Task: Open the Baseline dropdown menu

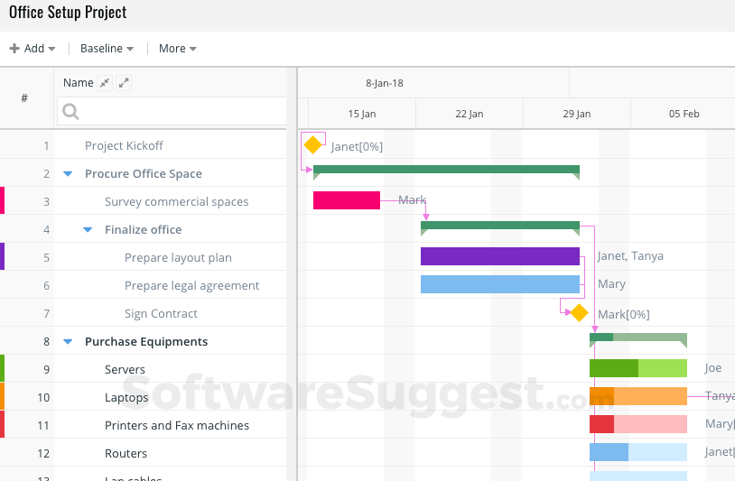Action: 107,48
